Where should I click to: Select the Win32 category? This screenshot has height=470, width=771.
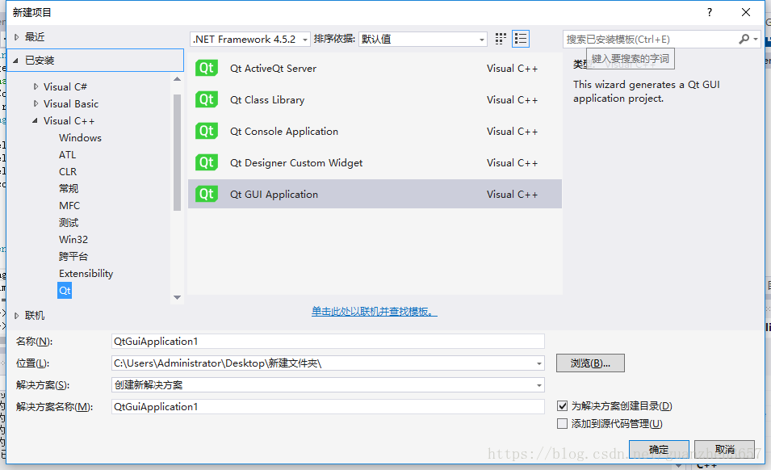pyautogui.click(x=73, y=239)
